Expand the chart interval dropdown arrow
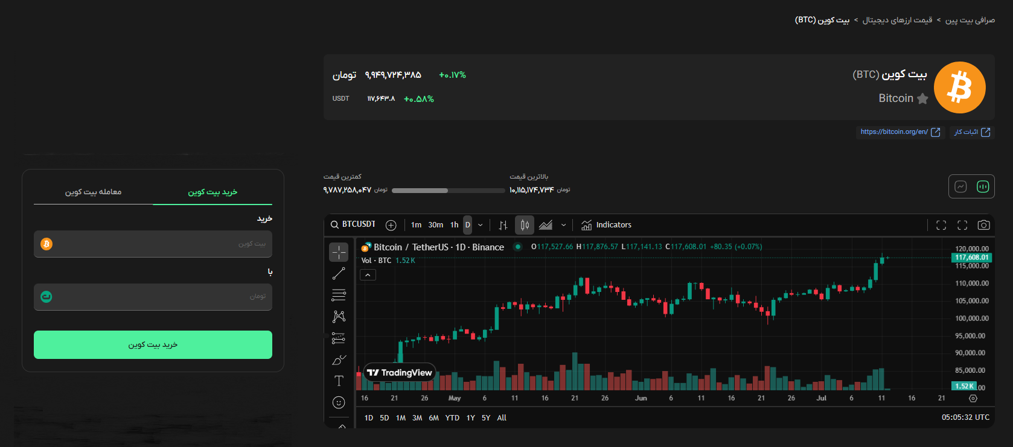Image resolution: width=1013 pixels, height=447 pixels. (x=481, y=225)
